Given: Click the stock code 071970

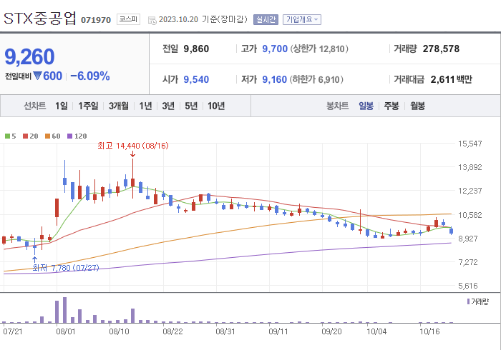Looking at the screenshot, I should coord(96,20).
